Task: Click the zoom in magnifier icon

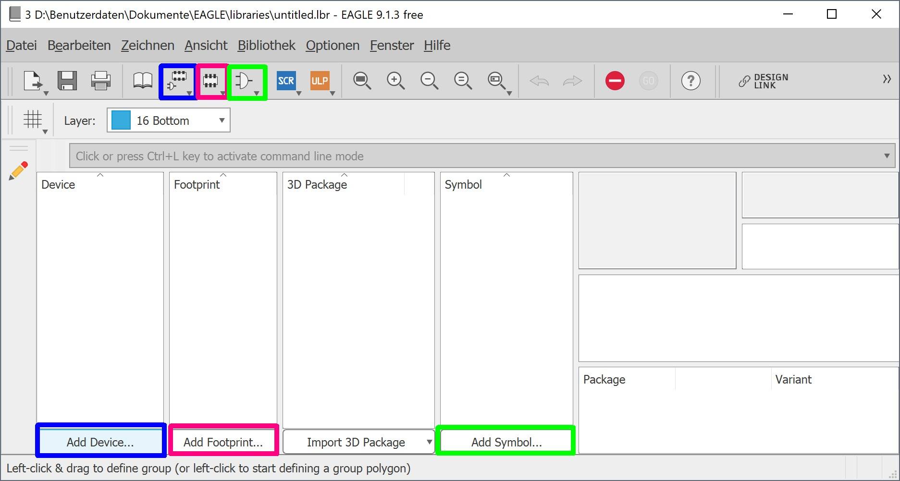Action: 395,81
